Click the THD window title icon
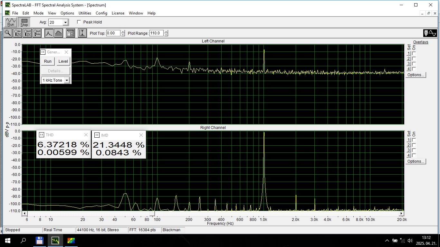440x247 pixels. pos(41,135)
